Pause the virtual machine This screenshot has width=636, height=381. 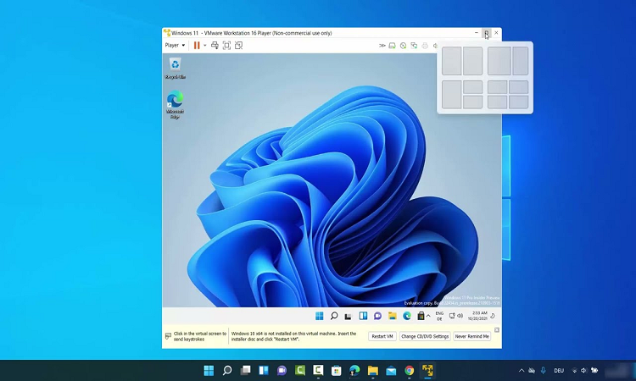(197, 45)
